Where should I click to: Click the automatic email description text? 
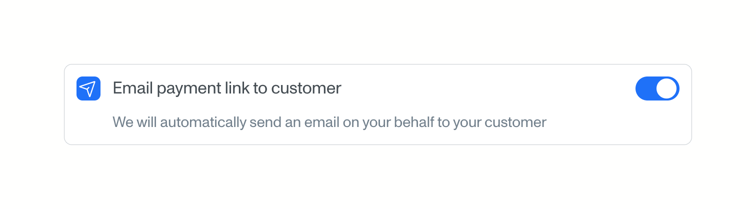pos(329,122)
